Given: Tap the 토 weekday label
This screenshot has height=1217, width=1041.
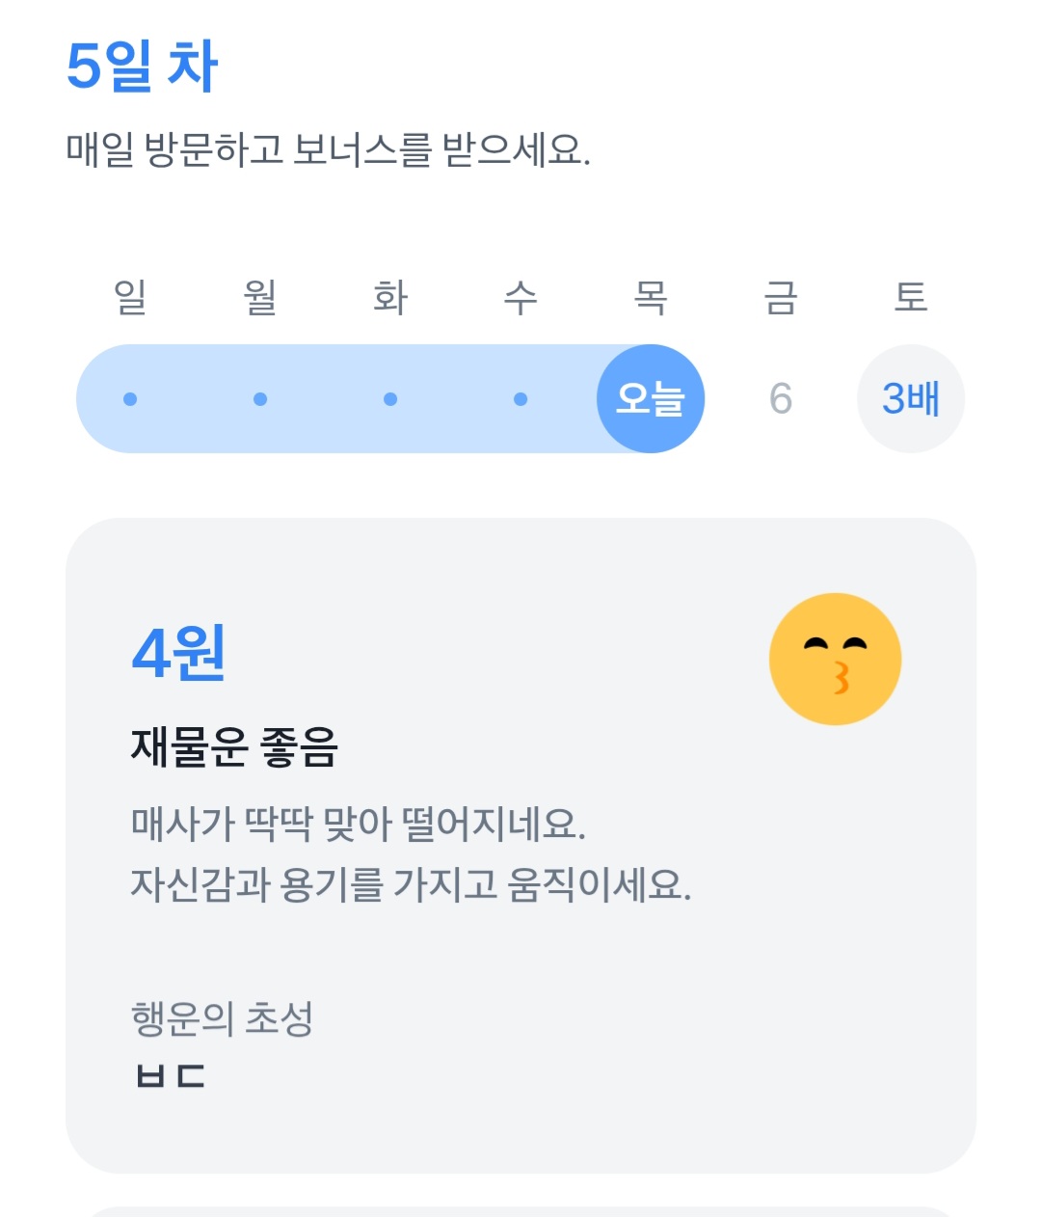Looking at the screenshot, I should [911, 297].
